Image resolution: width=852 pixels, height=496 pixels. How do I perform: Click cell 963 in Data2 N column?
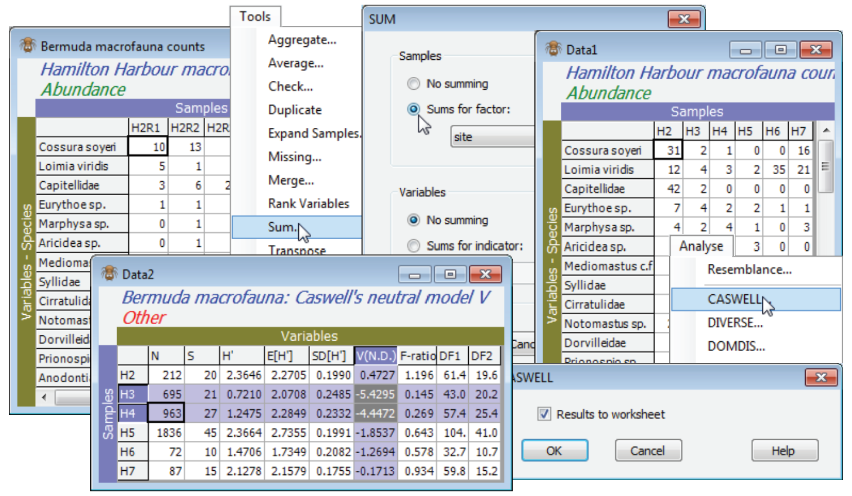[166, 413]
